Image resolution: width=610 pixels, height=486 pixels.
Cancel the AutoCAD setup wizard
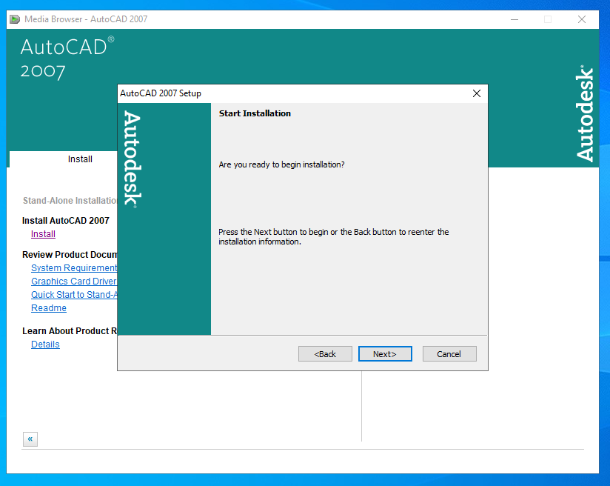click(449, 354)
